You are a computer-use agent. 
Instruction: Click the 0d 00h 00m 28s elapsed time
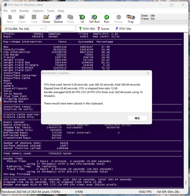(x=168, y=192)
